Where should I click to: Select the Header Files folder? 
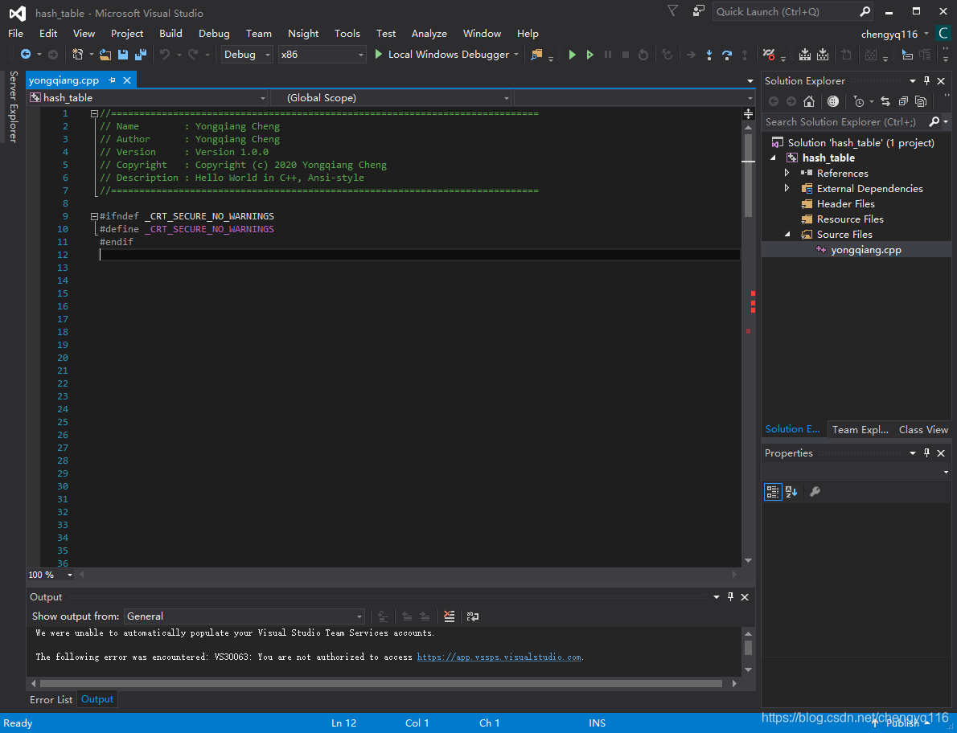click(x=845, y=203)
